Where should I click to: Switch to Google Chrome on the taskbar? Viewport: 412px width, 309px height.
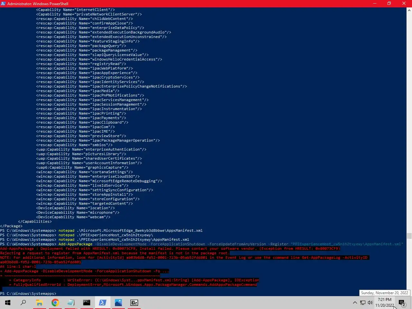click(x=55, y=303)
